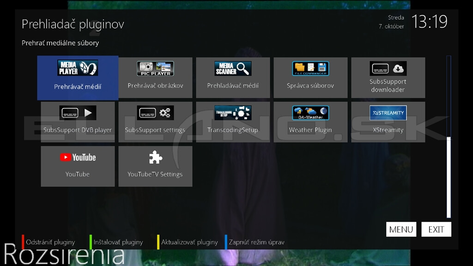Choose Zapnúť režim úprav blue option

click(x=257, y=242)
